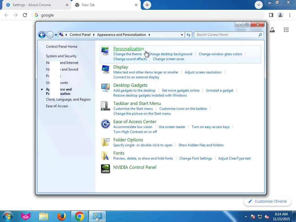296x222 pixels.
Task: Open Firefox from the taskbar
Action: click(x=62, y=216)
